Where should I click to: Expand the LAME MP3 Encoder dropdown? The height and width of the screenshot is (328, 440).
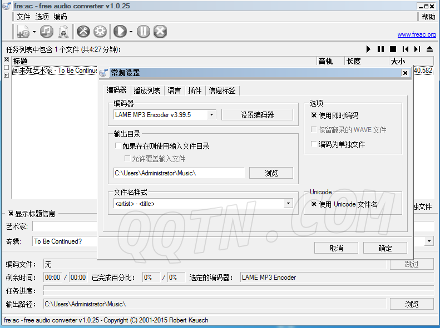[x=211, y=115]
